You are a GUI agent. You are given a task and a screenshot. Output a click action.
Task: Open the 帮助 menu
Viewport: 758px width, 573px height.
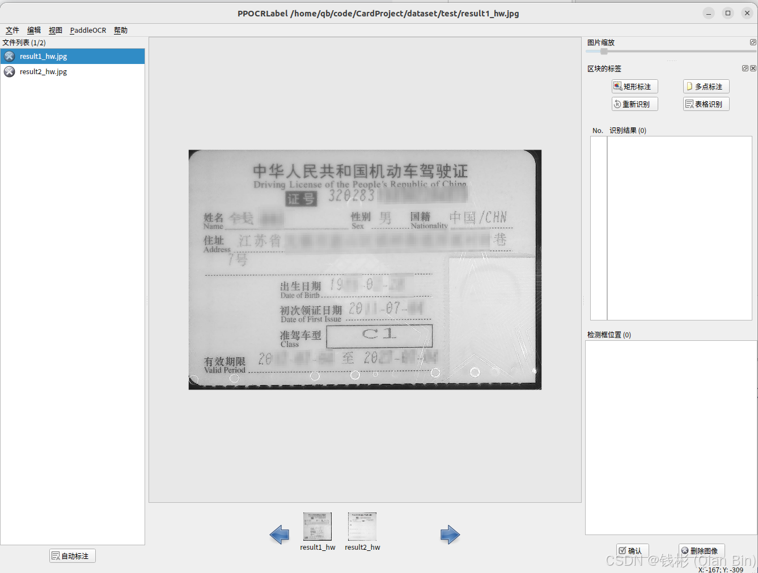pyautogui.click(x=120, y=30)
